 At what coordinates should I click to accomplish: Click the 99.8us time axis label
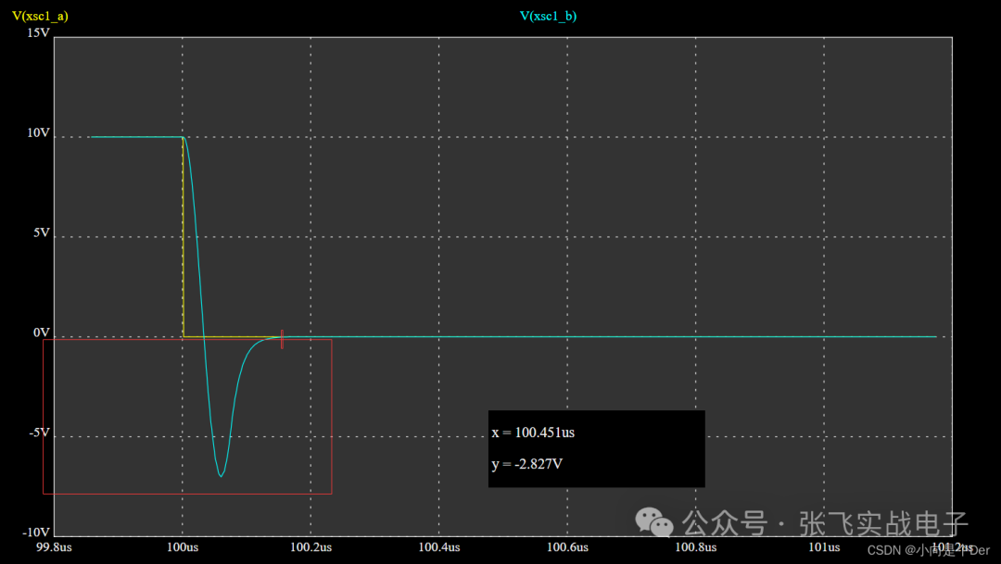point(55,547)
